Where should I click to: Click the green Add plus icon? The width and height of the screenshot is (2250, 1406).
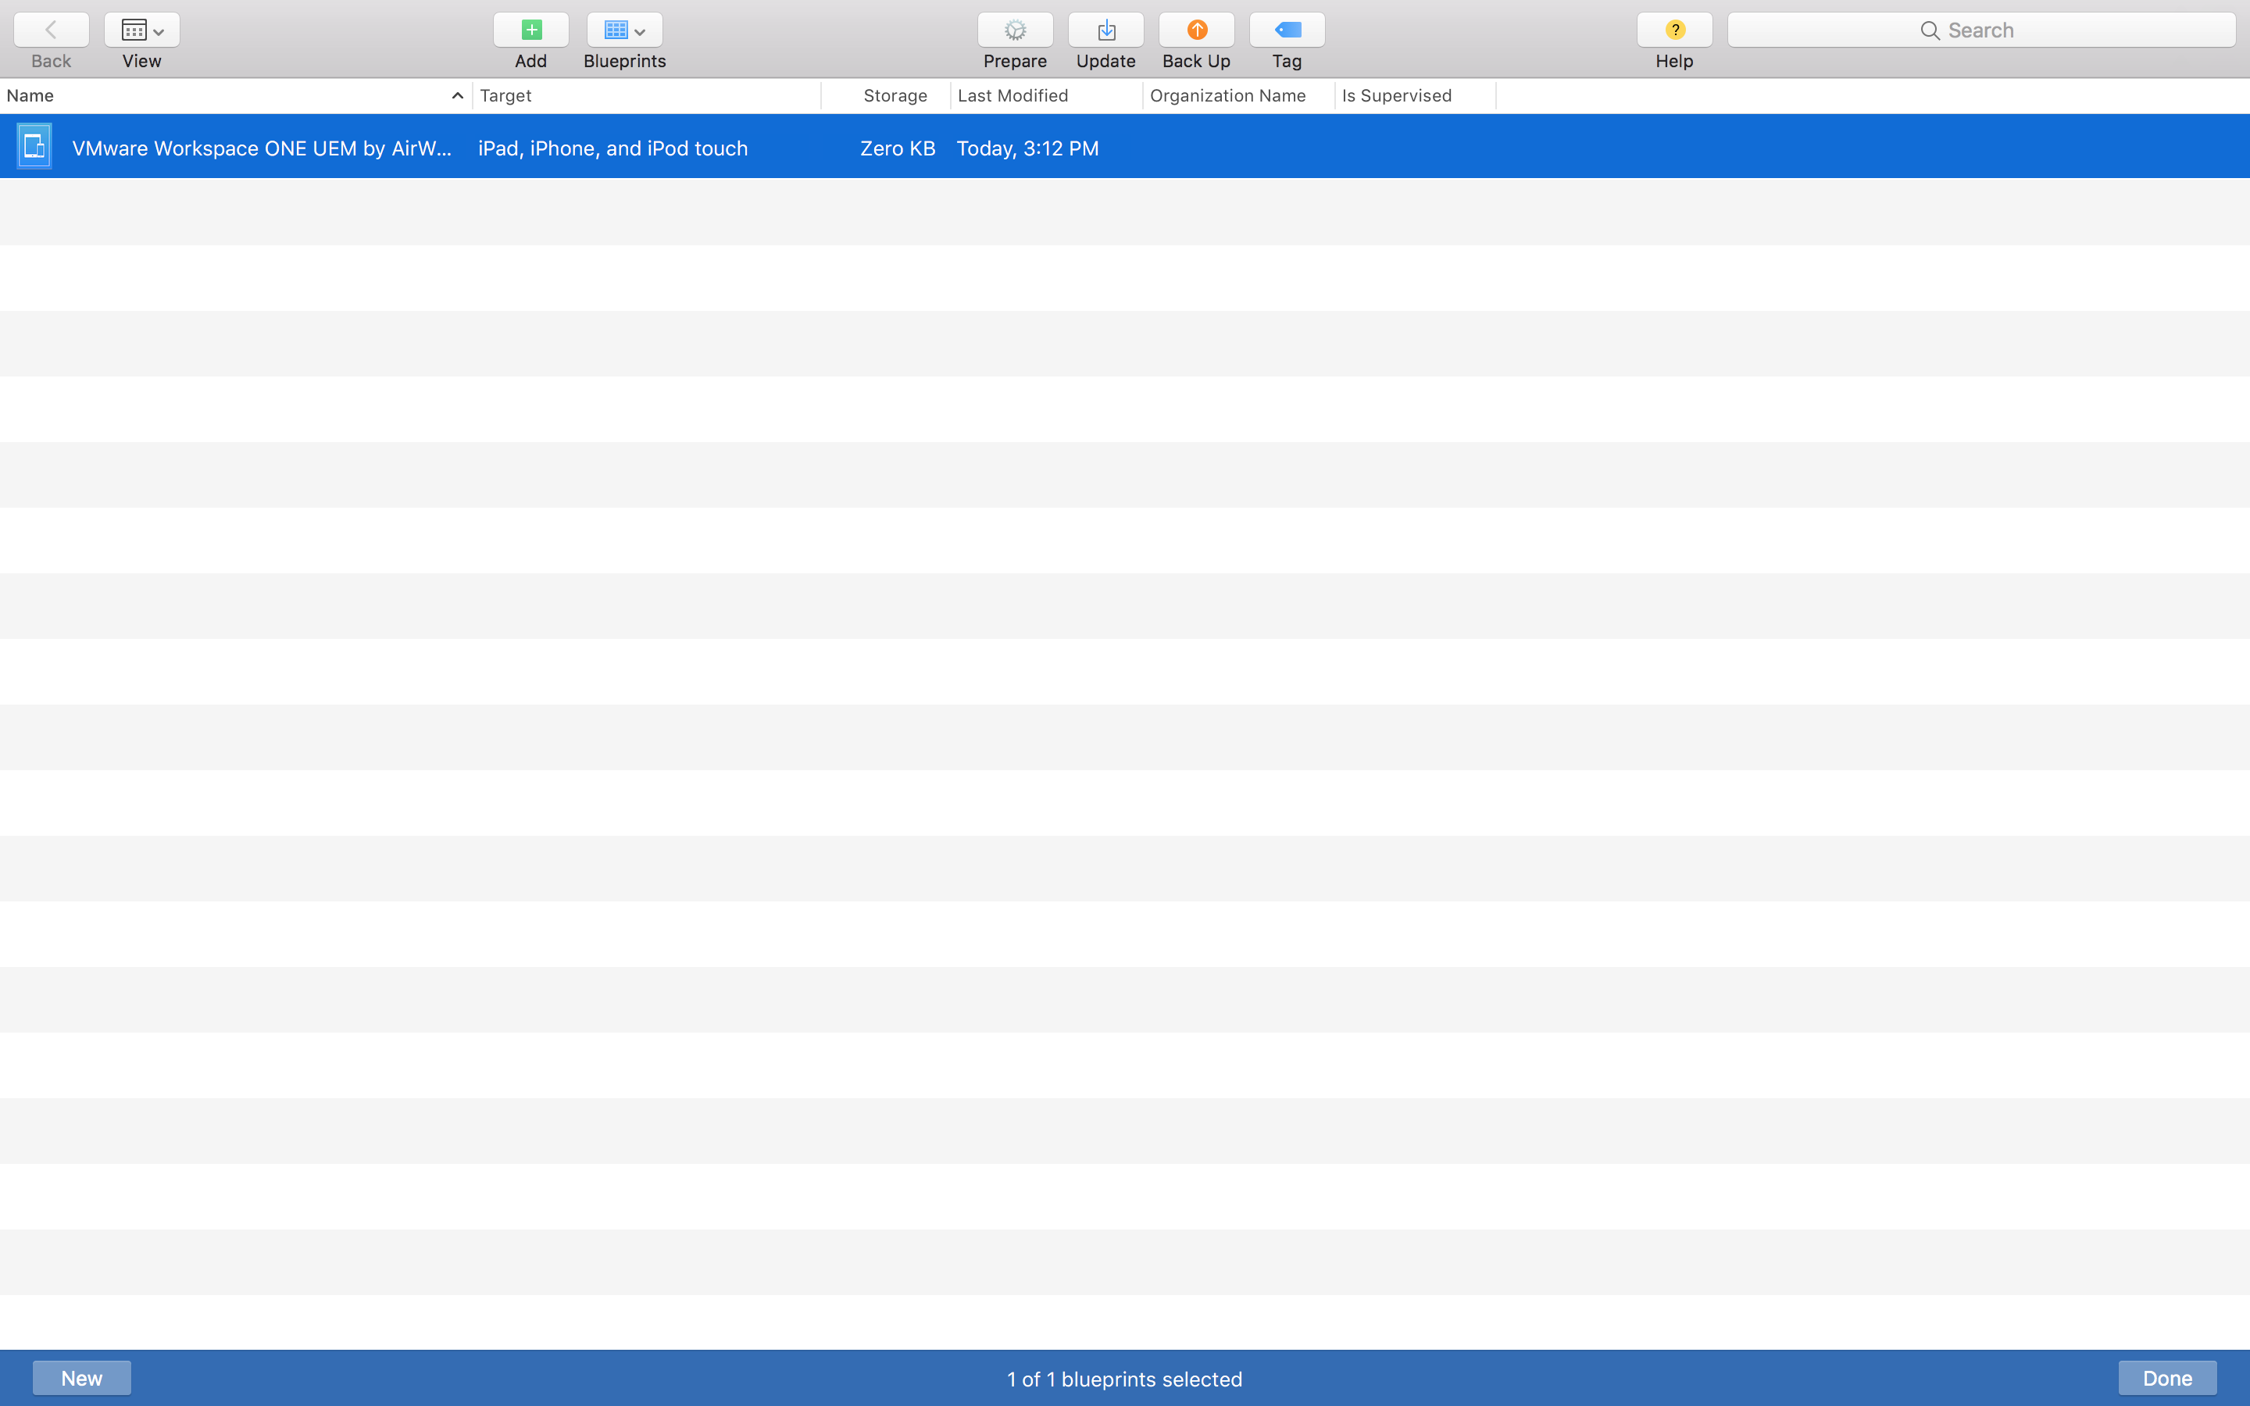pyautogui.click(x=531, y=30)
